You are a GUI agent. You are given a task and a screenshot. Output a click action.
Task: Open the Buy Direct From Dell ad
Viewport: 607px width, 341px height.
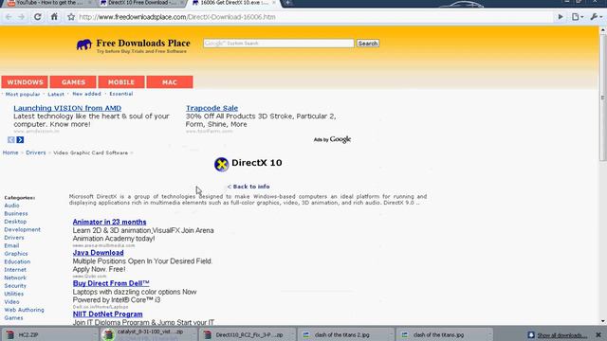point(111,283)
